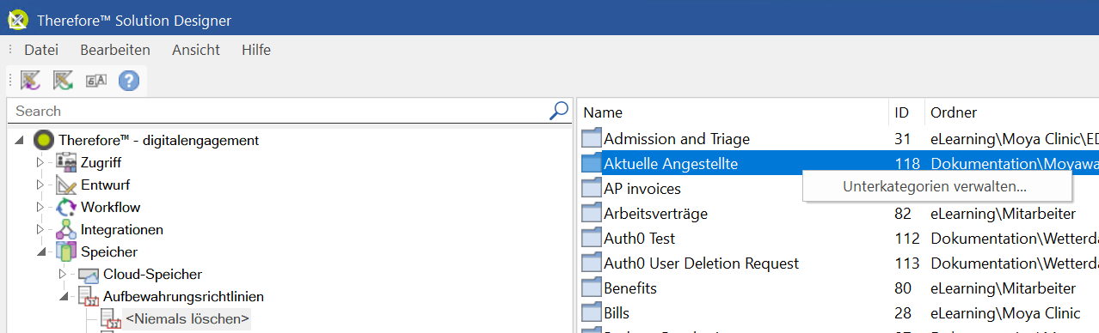Screen dimensions: 1099x333
Task: Click the Workflow node icon
Action: click(66, 207)
